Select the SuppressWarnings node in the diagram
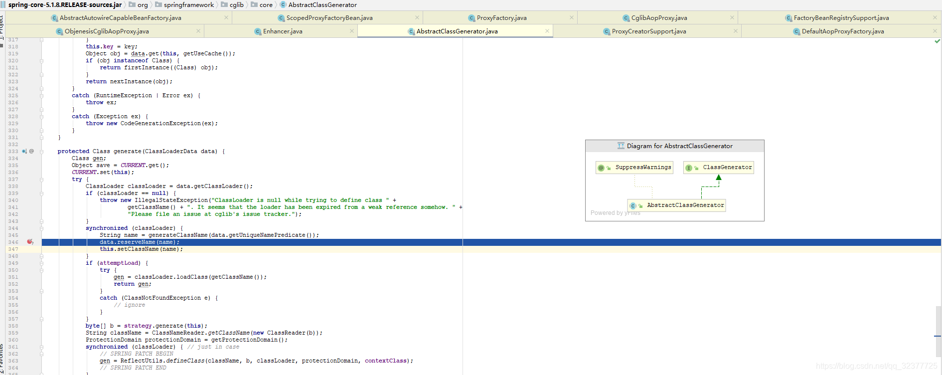This screenshot has width=942, height=375. tap(634, 168)
